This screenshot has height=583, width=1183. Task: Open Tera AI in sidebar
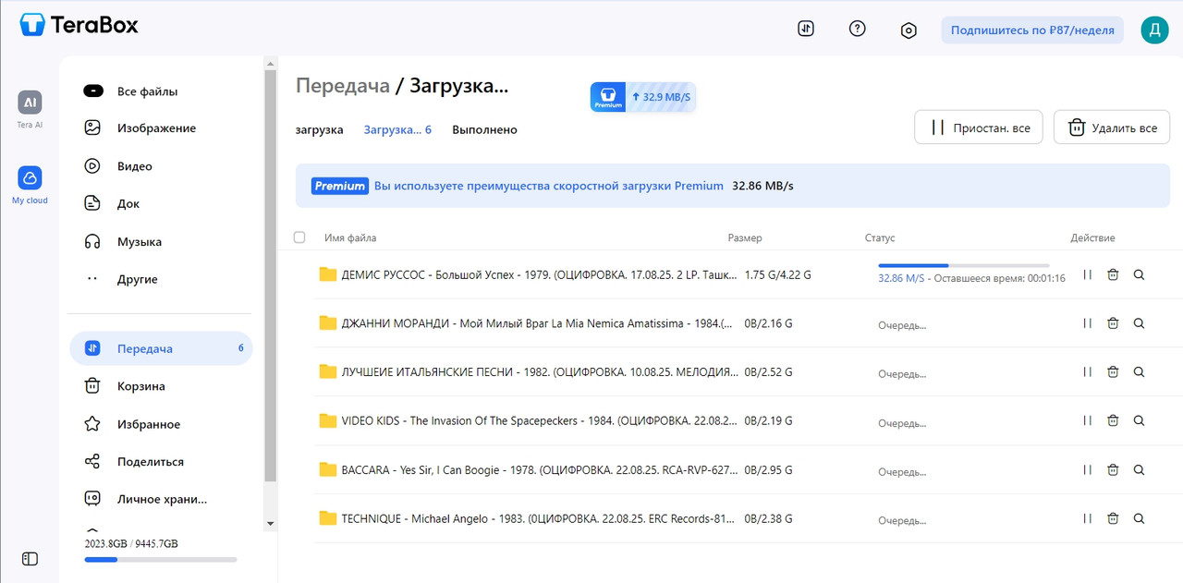coord(30,110)
